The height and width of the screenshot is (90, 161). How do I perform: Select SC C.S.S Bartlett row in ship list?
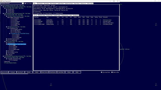click(76, 20)
